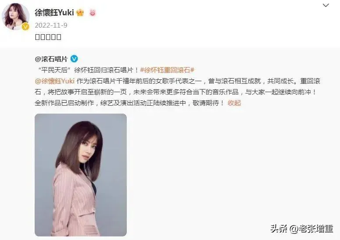Enlarge the attached portrait photo

[81, 175]
